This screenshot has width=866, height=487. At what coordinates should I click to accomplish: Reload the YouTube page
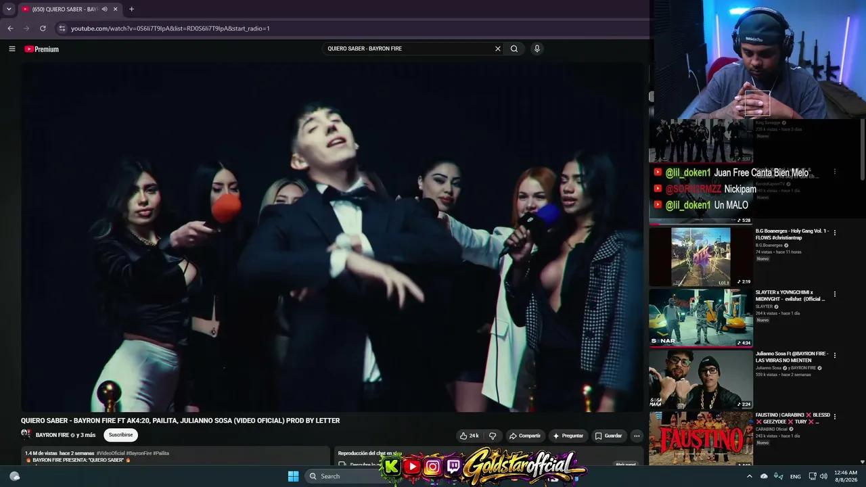(x=43, y=28)
